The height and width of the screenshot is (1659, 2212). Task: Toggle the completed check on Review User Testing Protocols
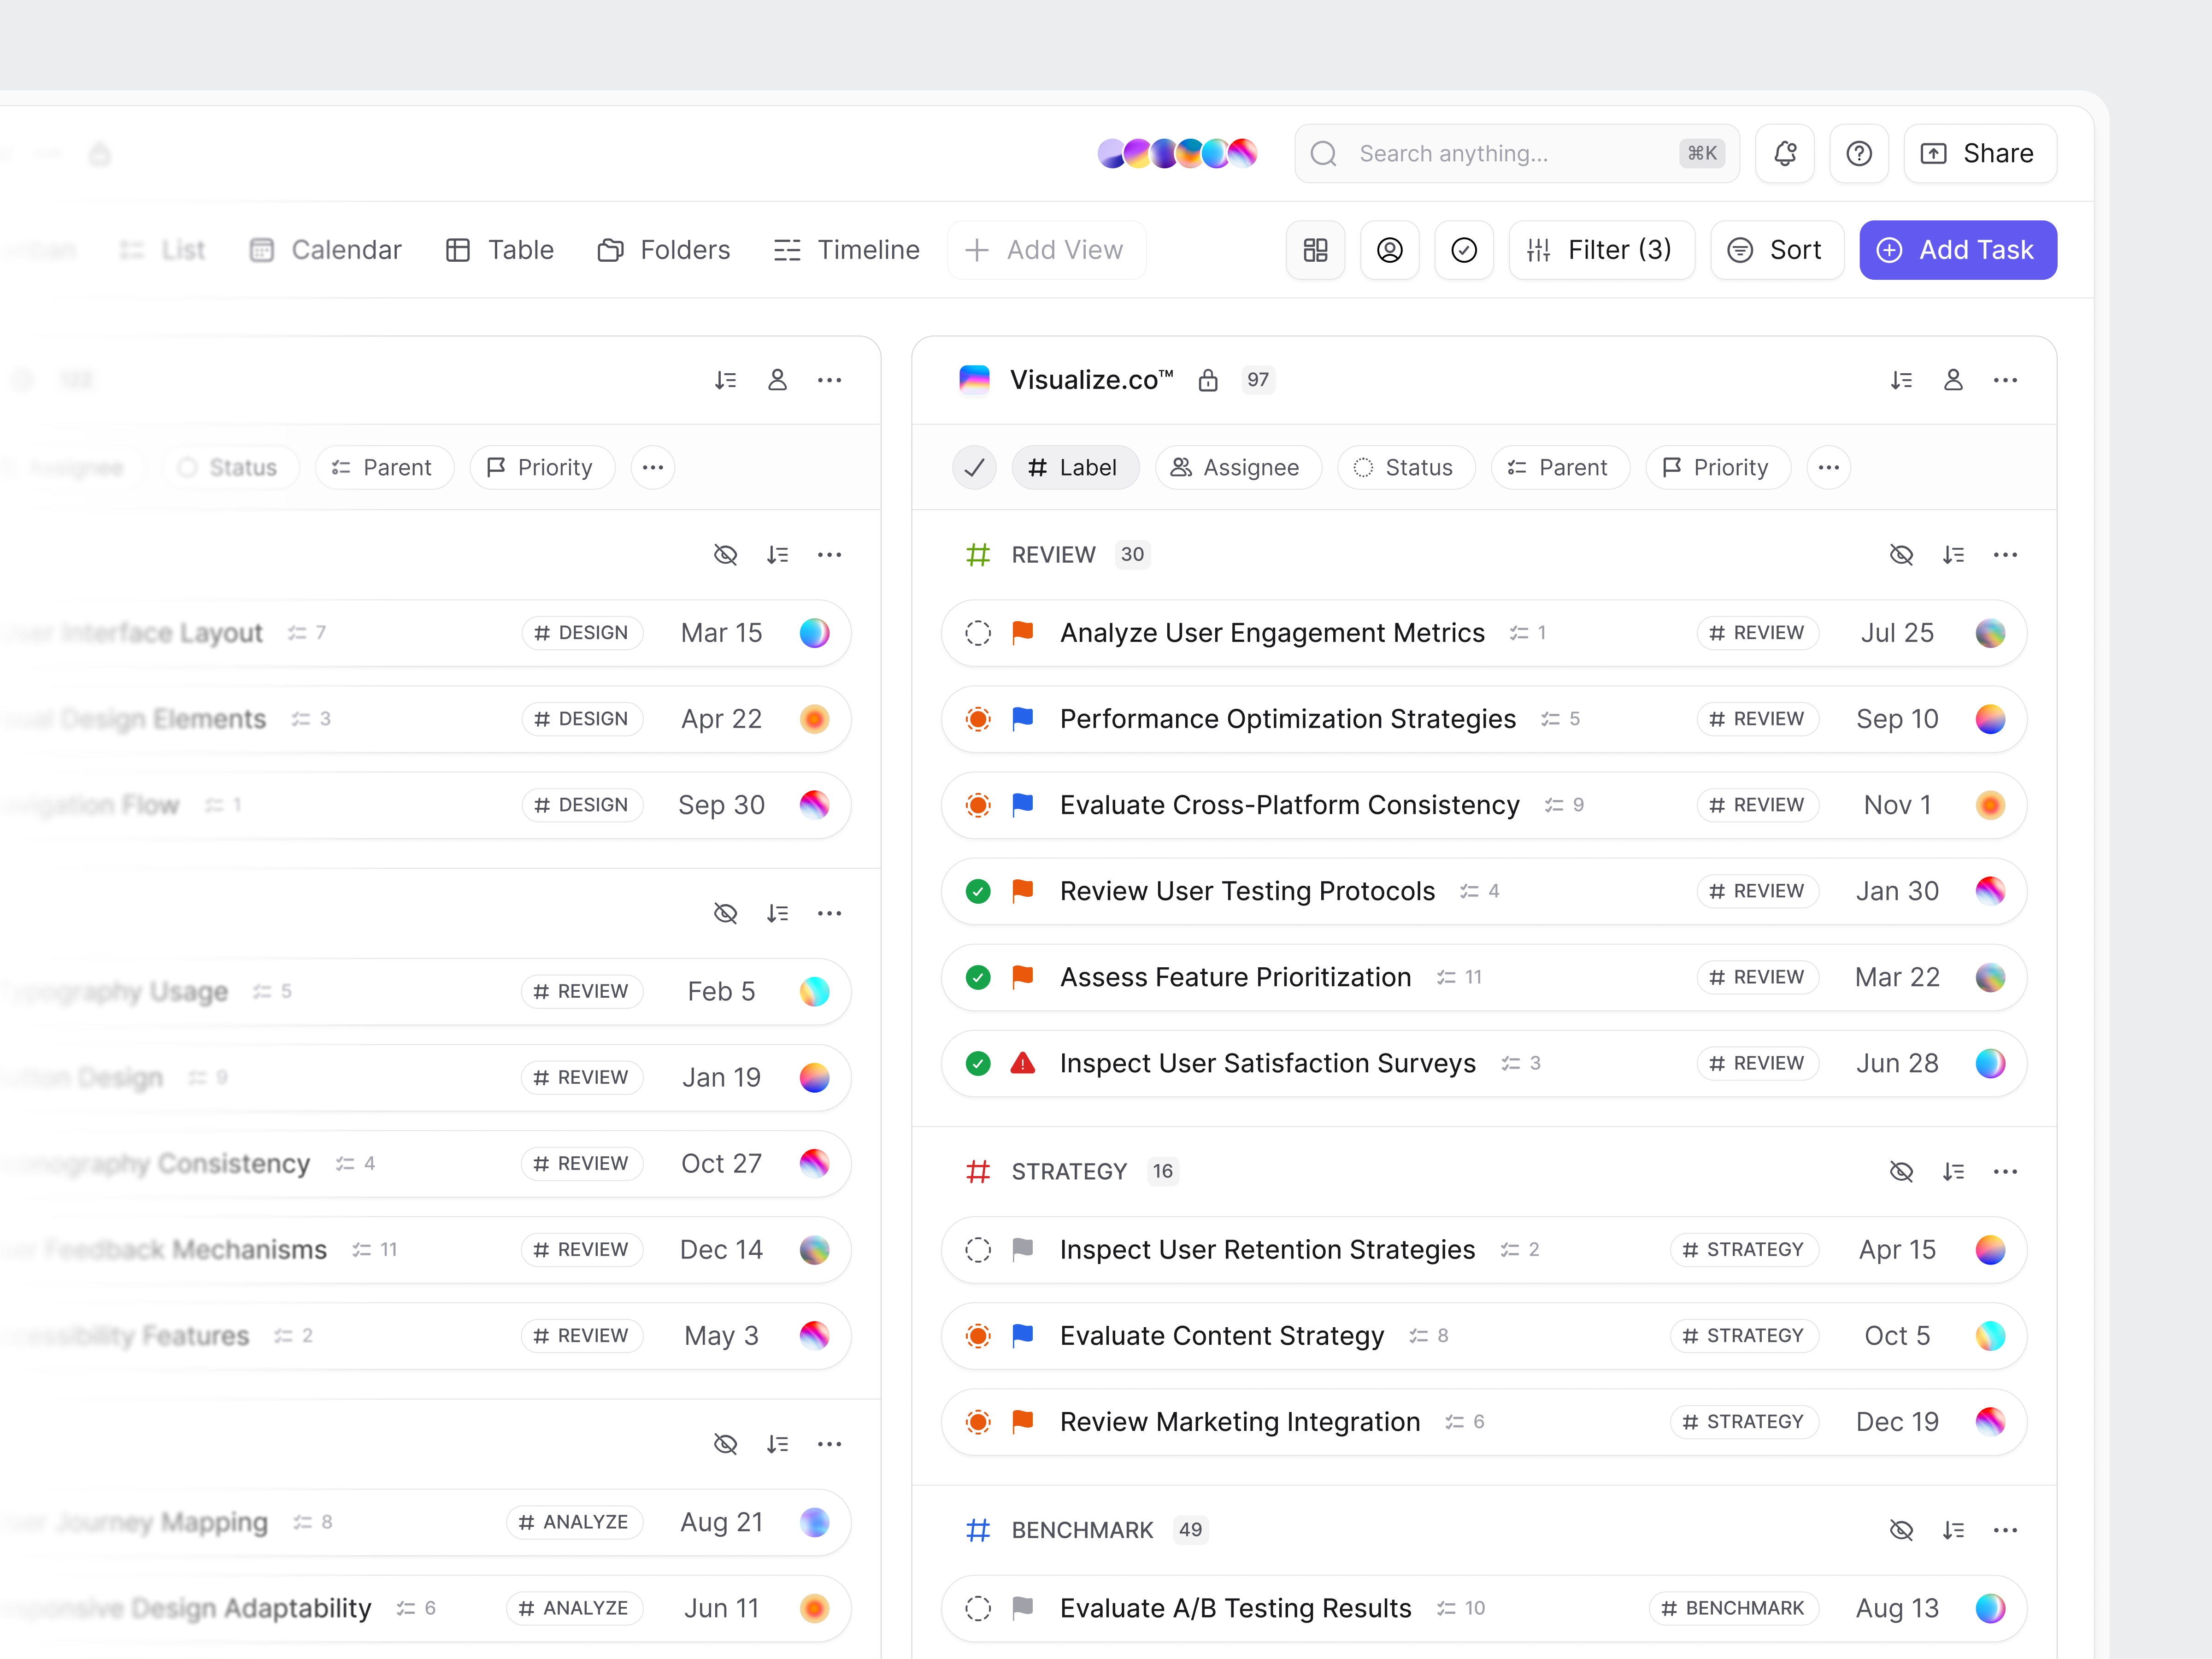(978, 891)
